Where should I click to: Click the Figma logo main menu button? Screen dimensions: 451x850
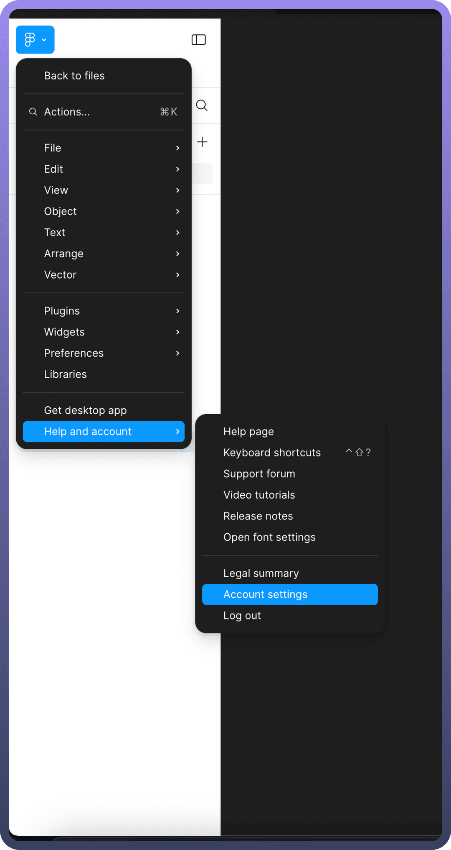tap(35, 40)
